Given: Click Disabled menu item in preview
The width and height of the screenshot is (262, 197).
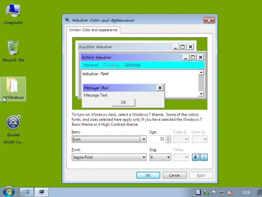Looking at the screenshot, I should tap(111, 65).
